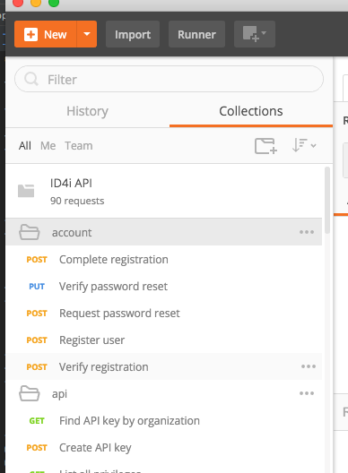Open the Verify password reset request

164,287
